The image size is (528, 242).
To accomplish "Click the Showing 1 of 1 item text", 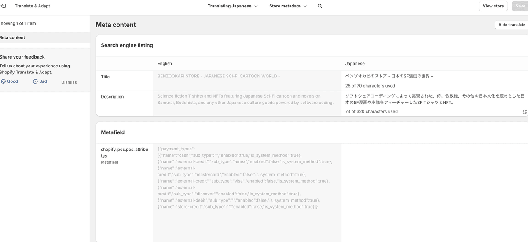I will coord(18,23).
